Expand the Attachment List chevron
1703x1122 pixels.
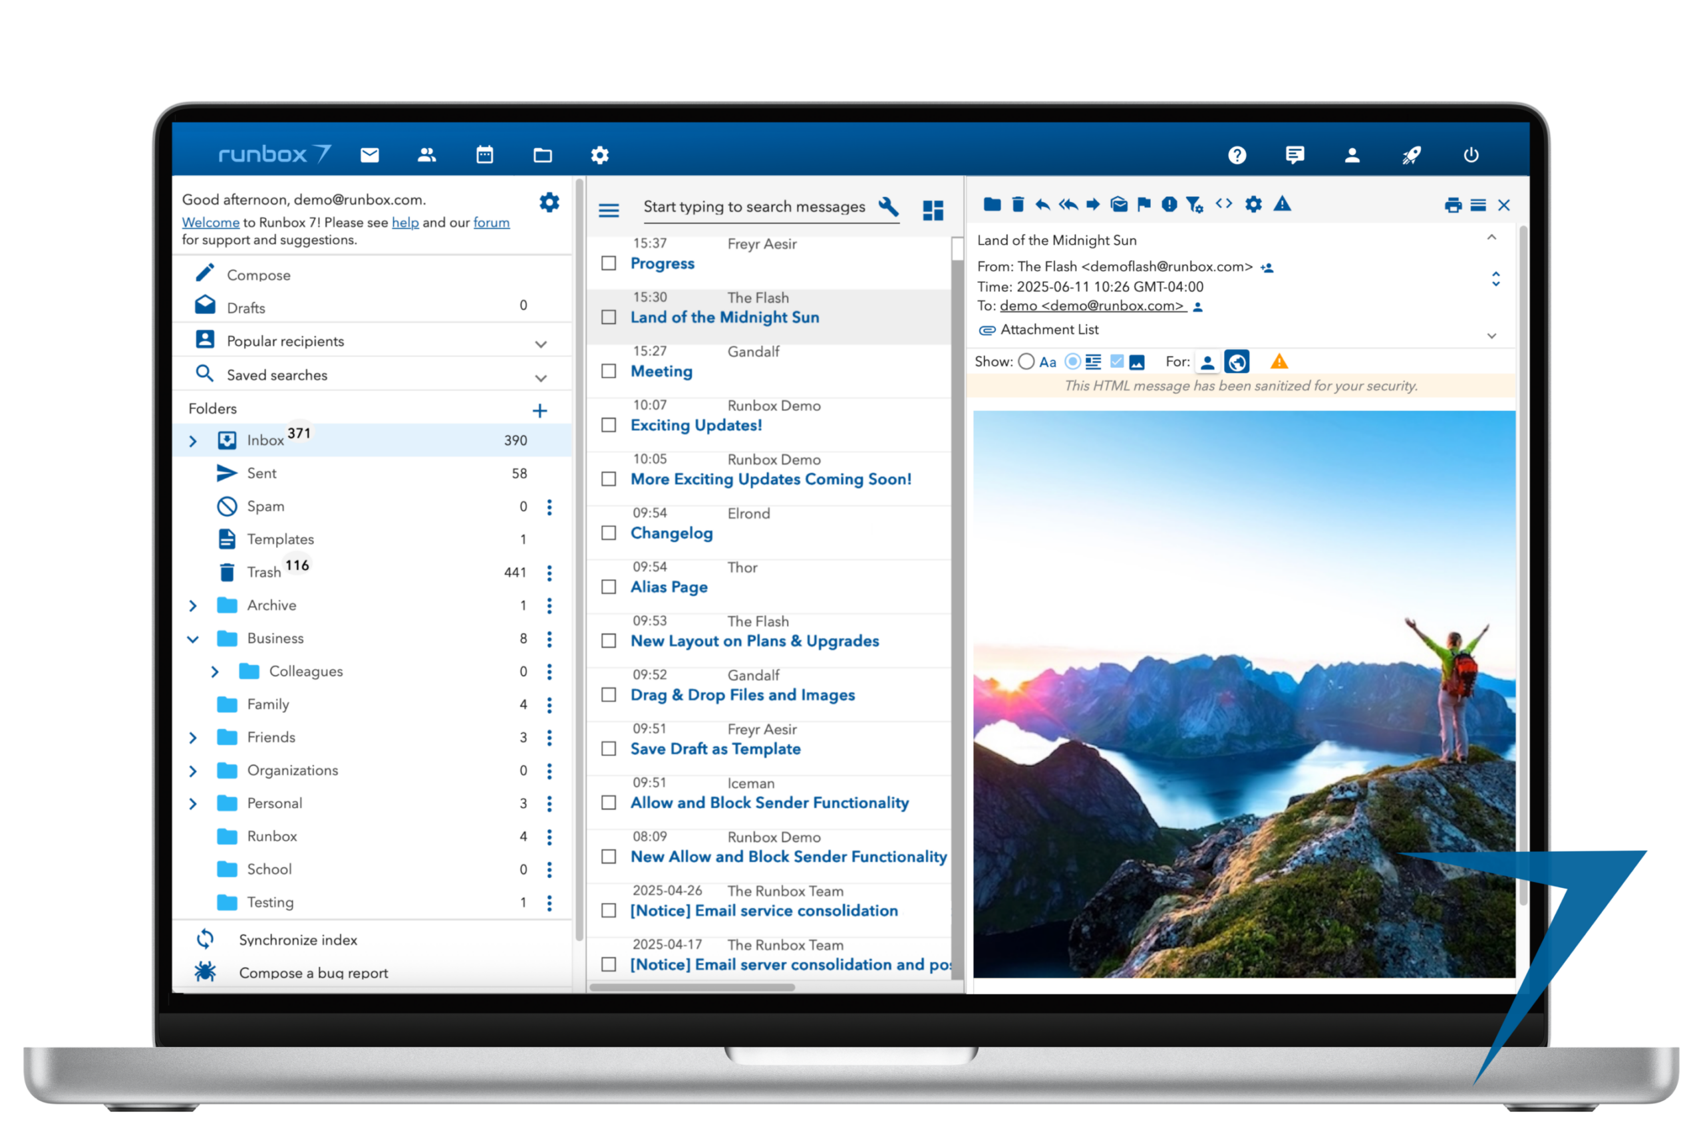pyautogui.click(x=1492, y=336)
